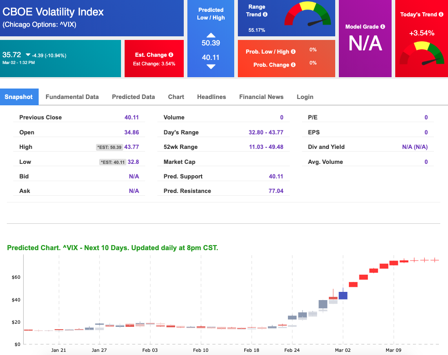
Task: Click the Pred. Support value 40.11
Action: coord(276,176)
